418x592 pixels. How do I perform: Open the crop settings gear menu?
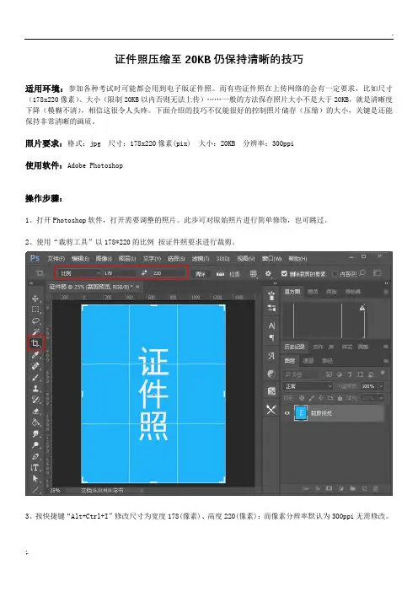[268, 273]
